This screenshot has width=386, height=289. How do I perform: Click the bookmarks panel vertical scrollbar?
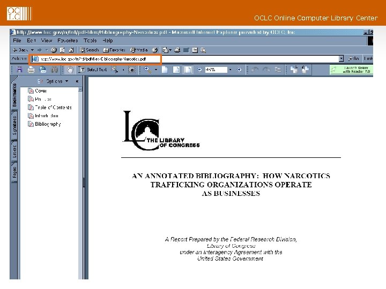(80, 183)
